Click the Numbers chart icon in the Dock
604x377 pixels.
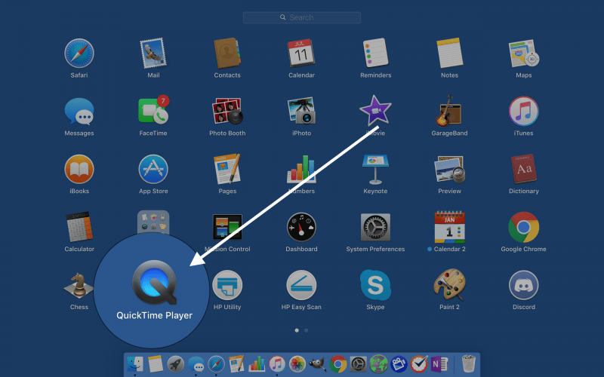pyautogui.click(x=257, y=363)
